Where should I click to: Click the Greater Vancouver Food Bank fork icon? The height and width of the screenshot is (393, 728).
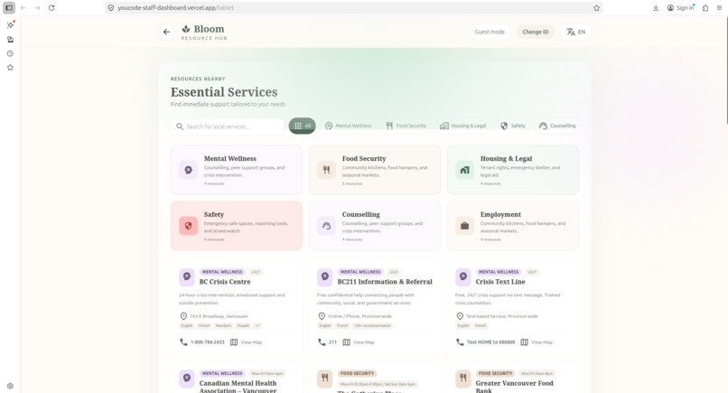click(462, 379)
